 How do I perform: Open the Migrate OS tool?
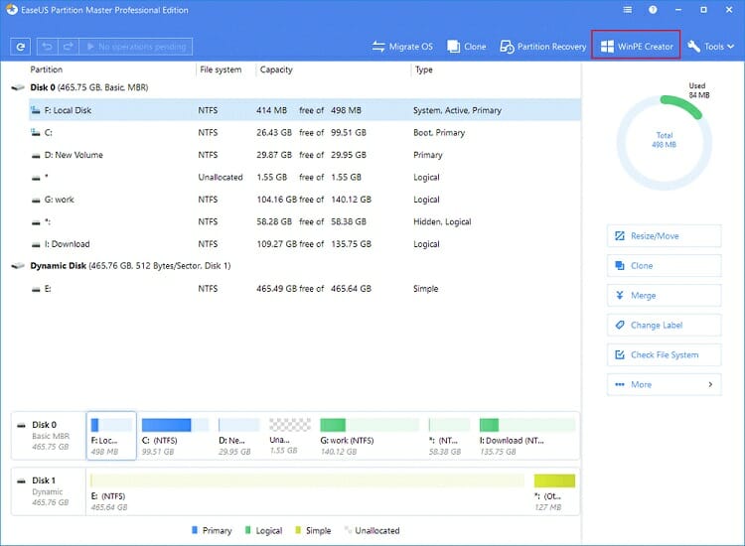tap(404, 47)
